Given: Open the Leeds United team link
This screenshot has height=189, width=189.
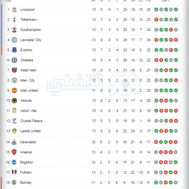Looking at the screenshot, I should coord(30,131).
